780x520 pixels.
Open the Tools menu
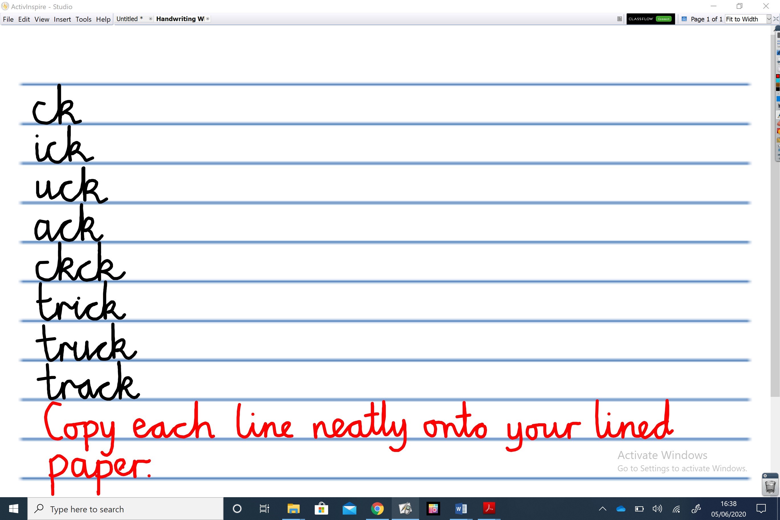pyautogui.click(x=83, y=19)
